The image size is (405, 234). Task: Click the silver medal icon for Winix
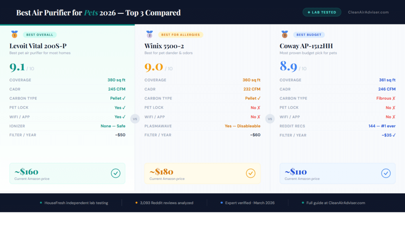click(150, 34)
